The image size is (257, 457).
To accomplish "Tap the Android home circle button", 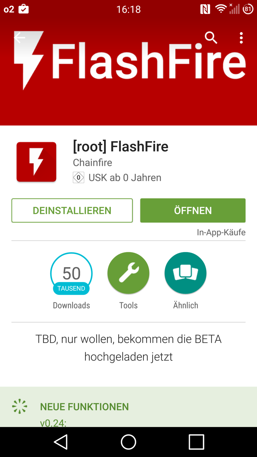I will (x=128, y=442).
